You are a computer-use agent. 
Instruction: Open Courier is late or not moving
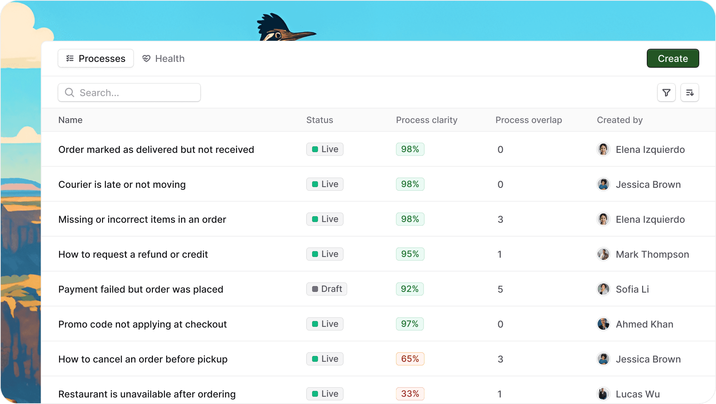pyautogui.click(x=122, y=185)
